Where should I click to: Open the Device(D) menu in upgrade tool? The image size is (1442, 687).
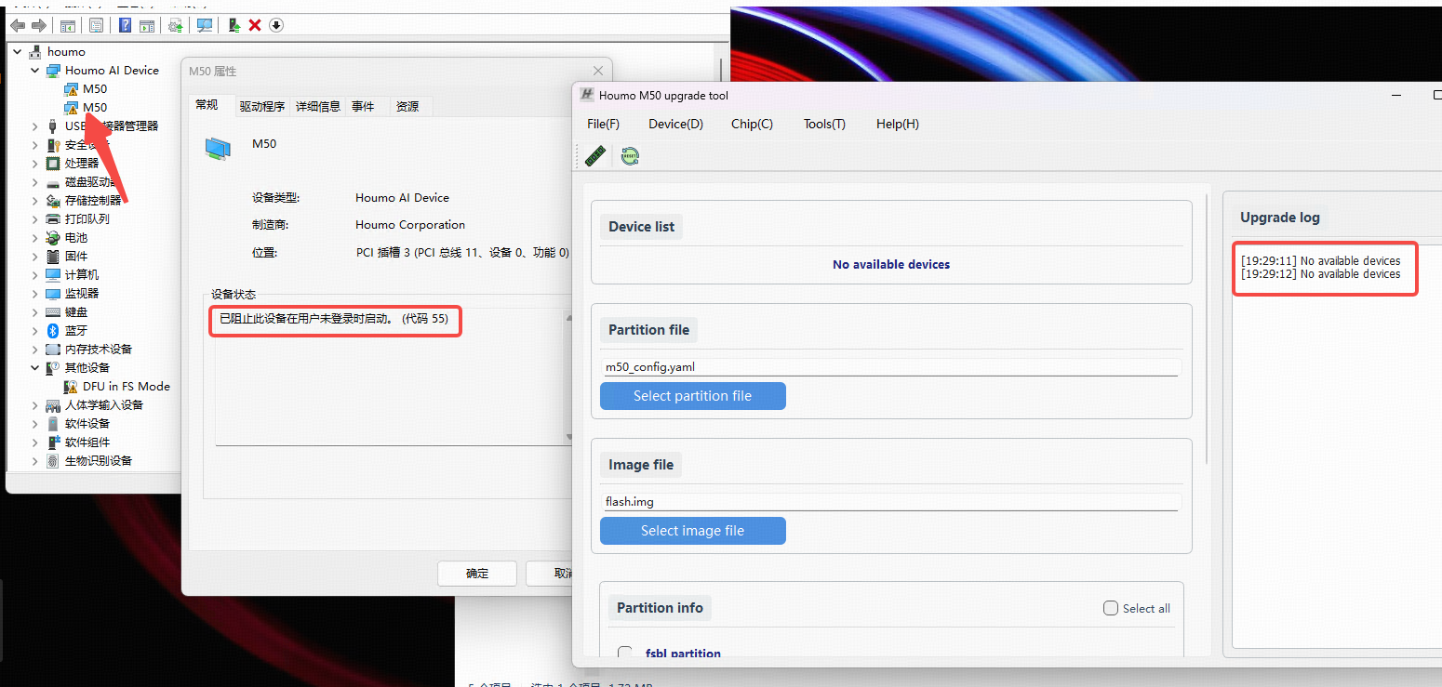tap(675, 124)
